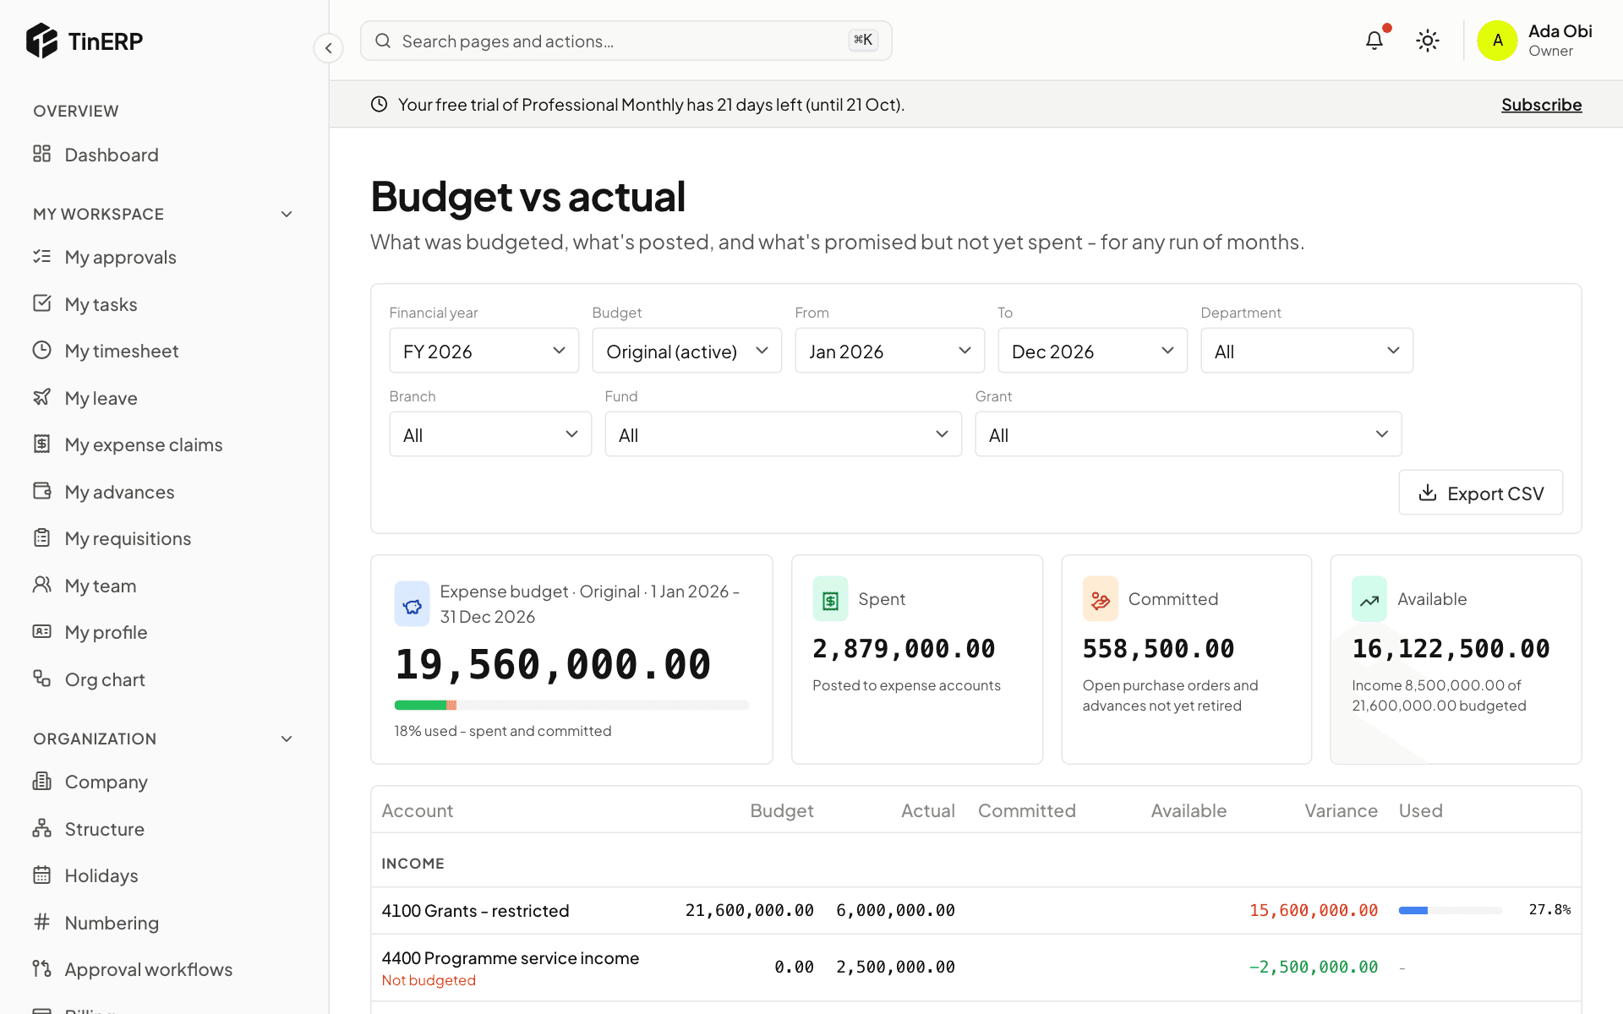Focus the Search pages and actions field
The height and width of the screenshot is (1014, 1623).
(626, 41)
